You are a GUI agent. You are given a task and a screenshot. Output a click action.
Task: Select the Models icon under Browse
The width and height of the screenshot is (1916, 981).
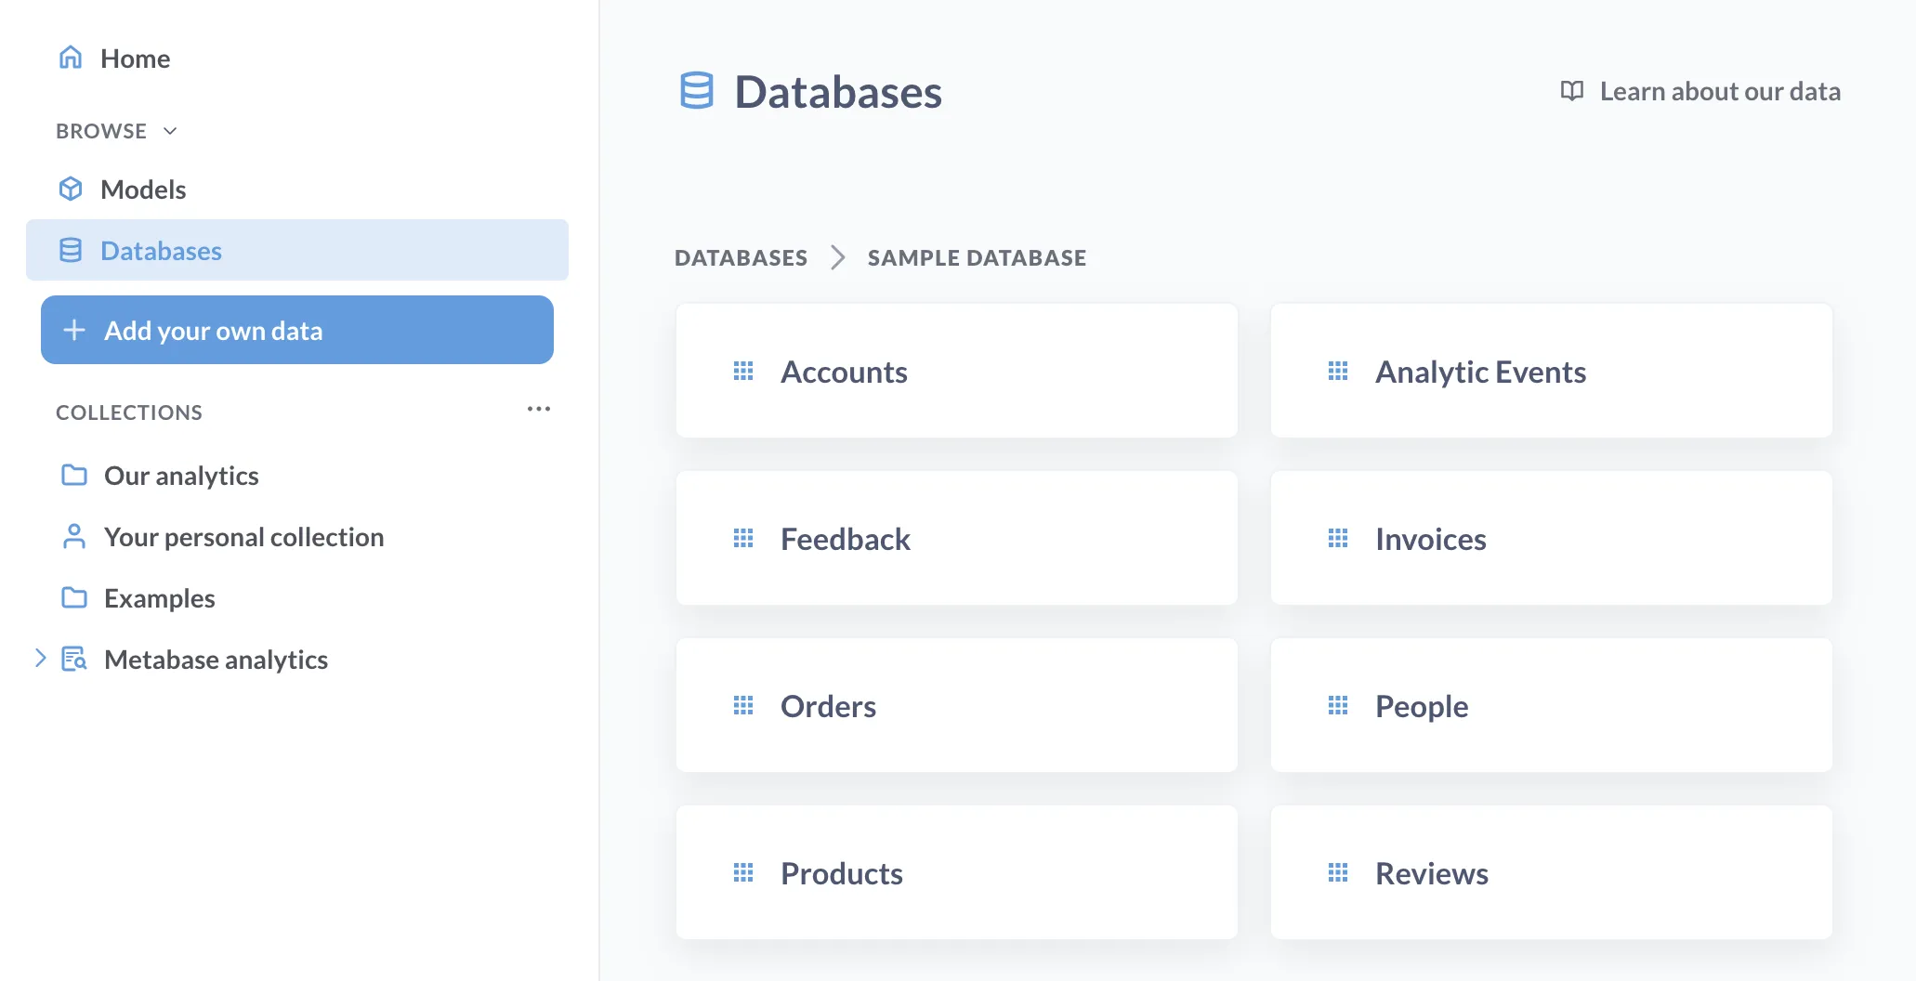(72, 189)
